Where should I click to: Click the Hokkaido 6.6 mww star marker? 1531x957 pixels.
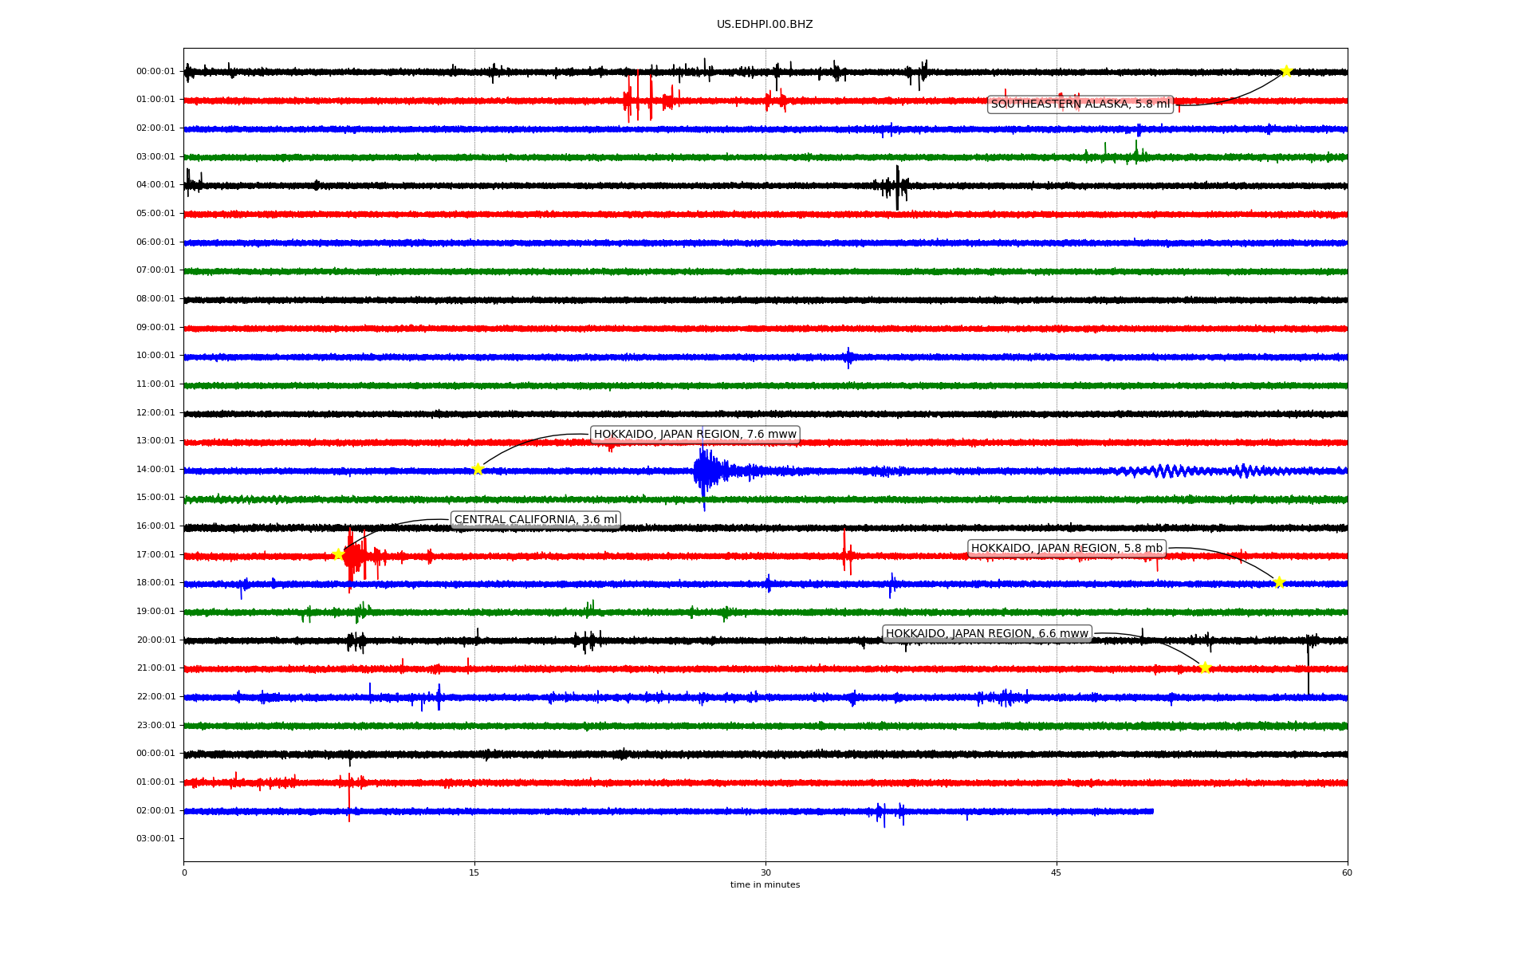click(1205, 668)
